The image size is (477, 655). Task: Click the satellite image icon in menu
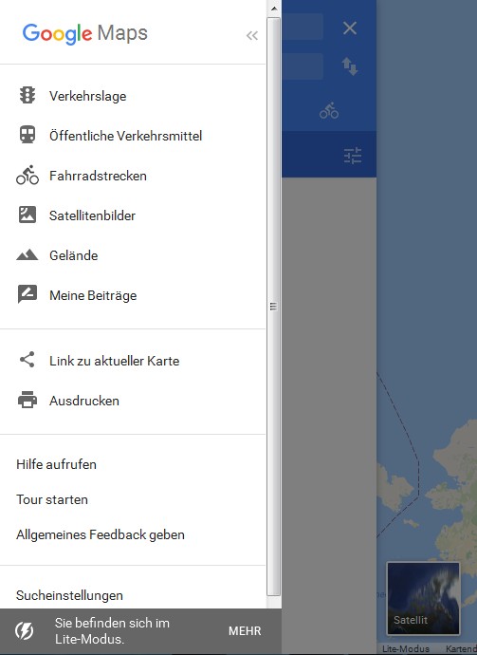[28, 215]
